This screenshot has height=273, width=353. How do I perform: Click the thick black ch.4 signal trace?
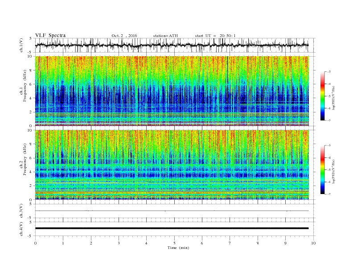pos(172,228)
